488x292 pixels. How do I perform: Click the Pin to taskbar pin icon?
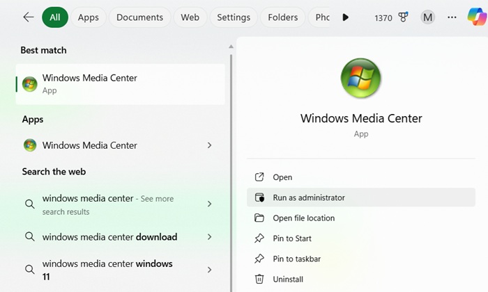259,259
